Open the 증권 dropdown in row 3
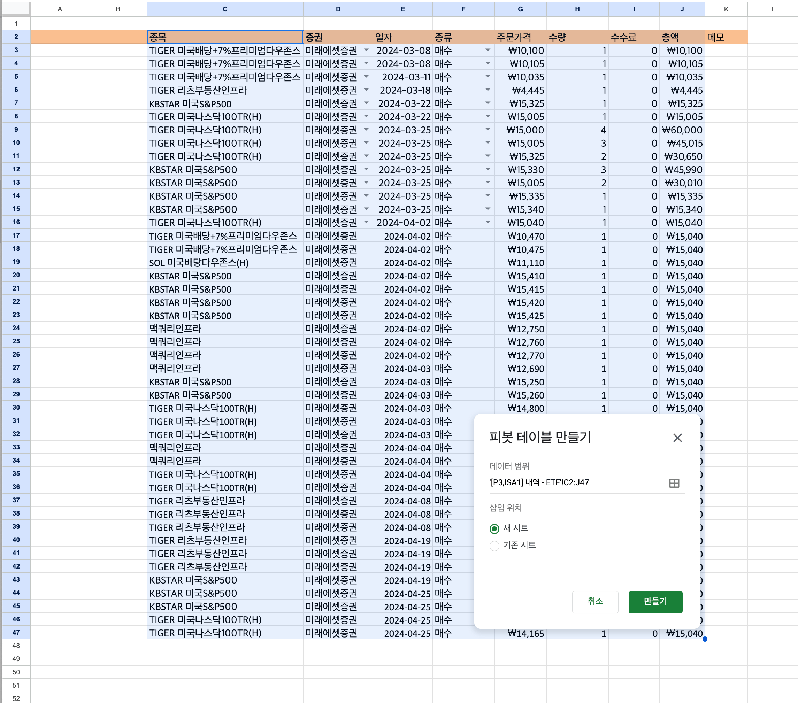 [366, 50]
